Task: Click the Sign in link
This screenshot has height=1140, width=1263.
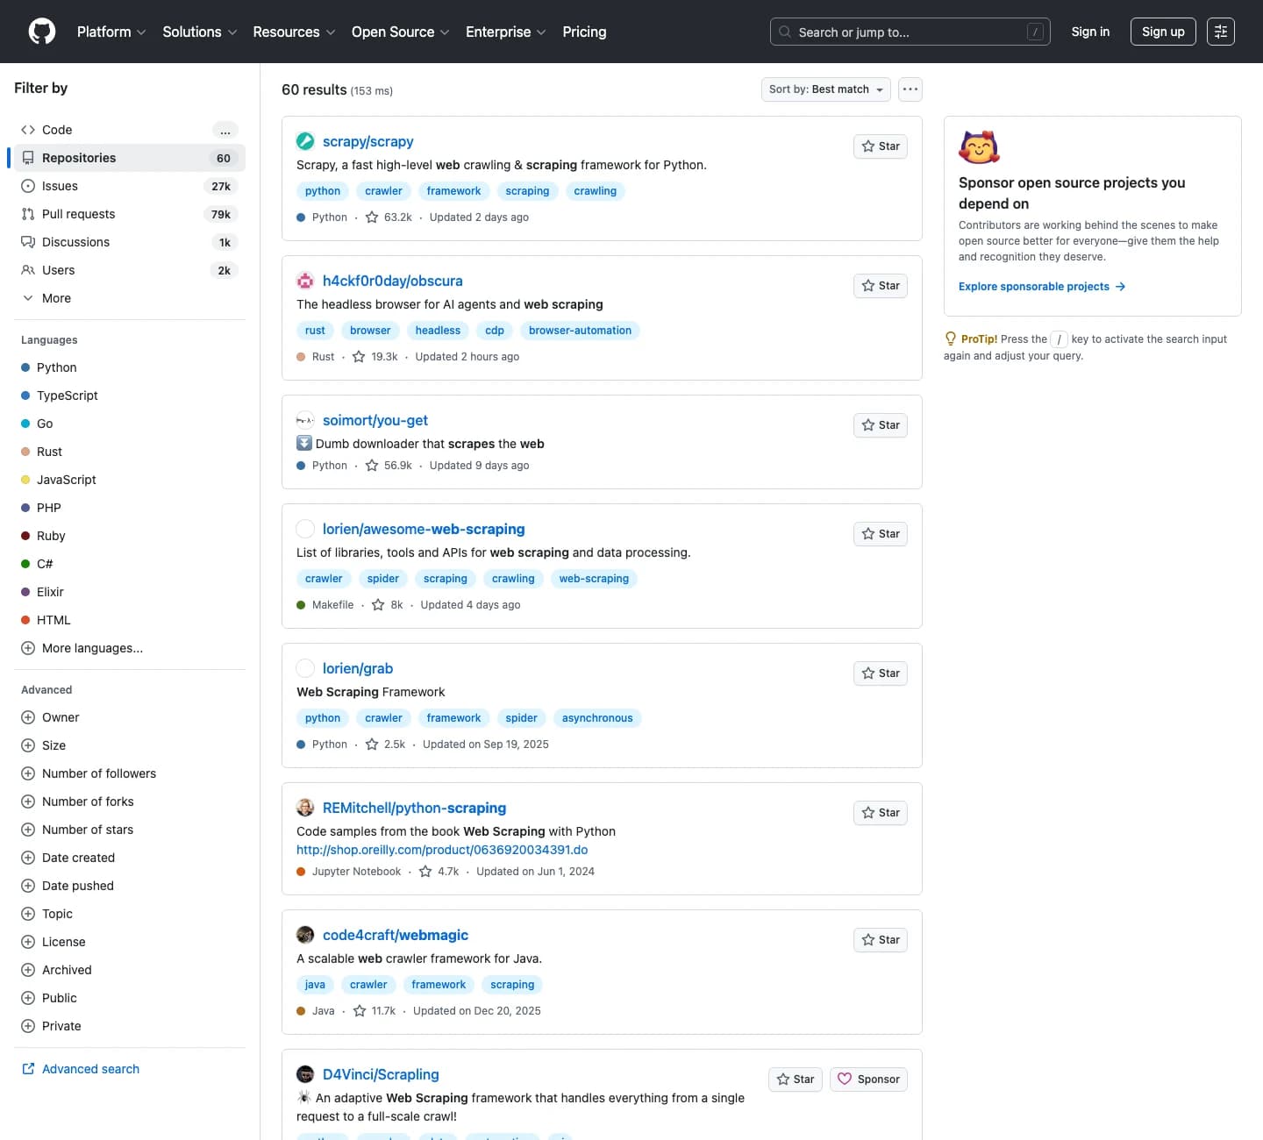Action: point(1090,32)
